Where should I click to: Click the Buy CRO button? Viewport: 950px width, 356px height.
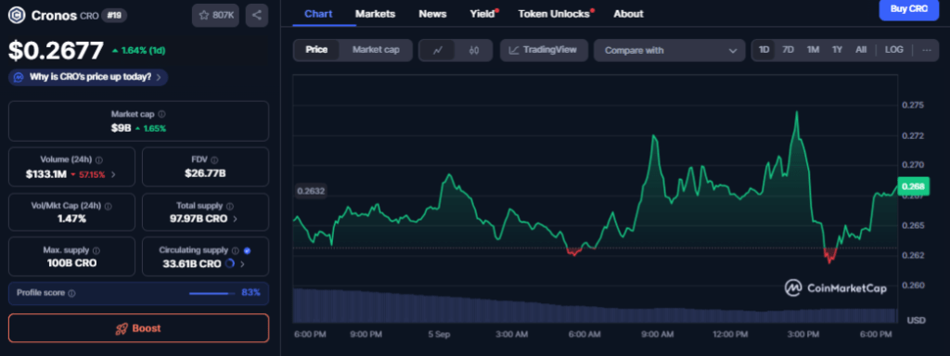click(908, 9)
